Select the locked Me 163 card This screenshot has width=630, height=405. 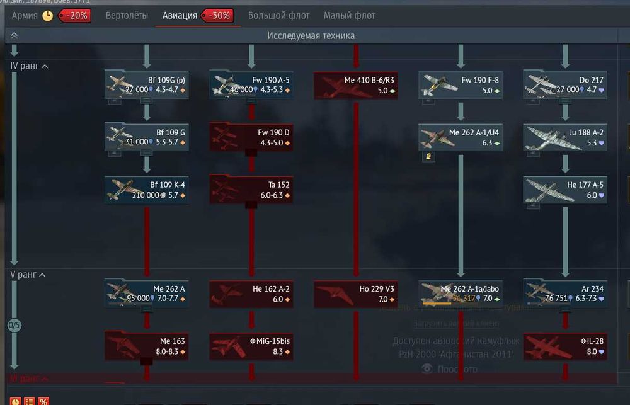(x=147, y=346)
